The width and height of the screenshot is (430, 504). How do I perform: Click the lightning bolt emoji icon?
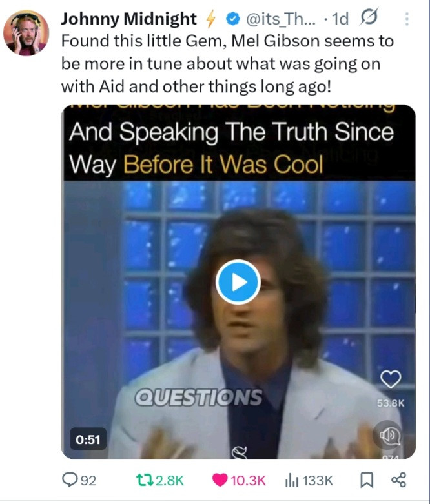click(x=210, y=19)
